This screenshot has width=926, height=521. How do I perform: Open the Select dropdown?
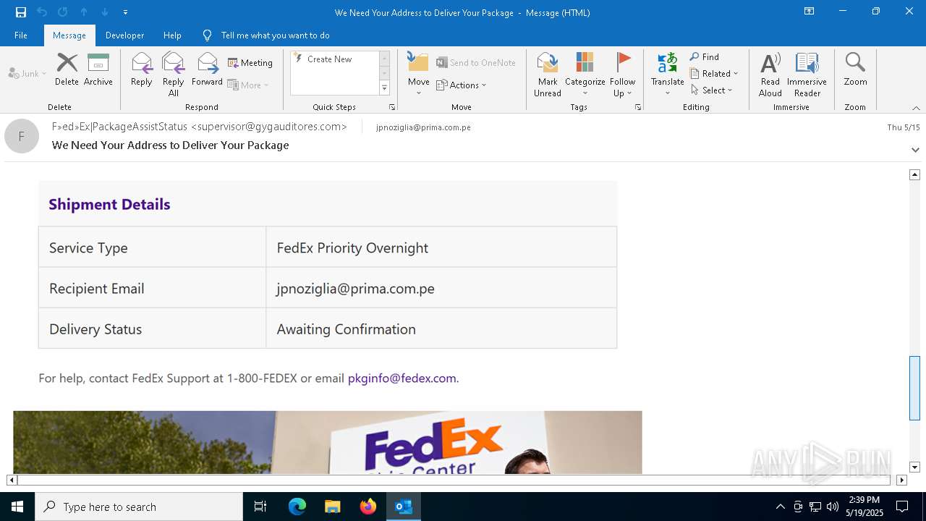click(x=712, y=90)
